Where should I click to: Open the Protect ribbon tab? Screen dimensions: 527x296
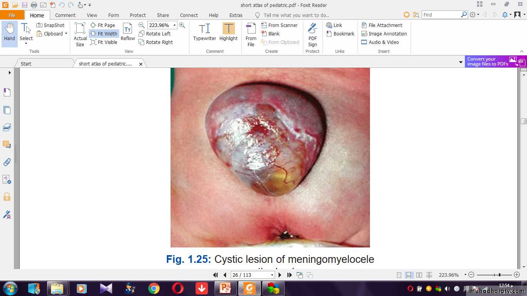[x=138, y=15]
